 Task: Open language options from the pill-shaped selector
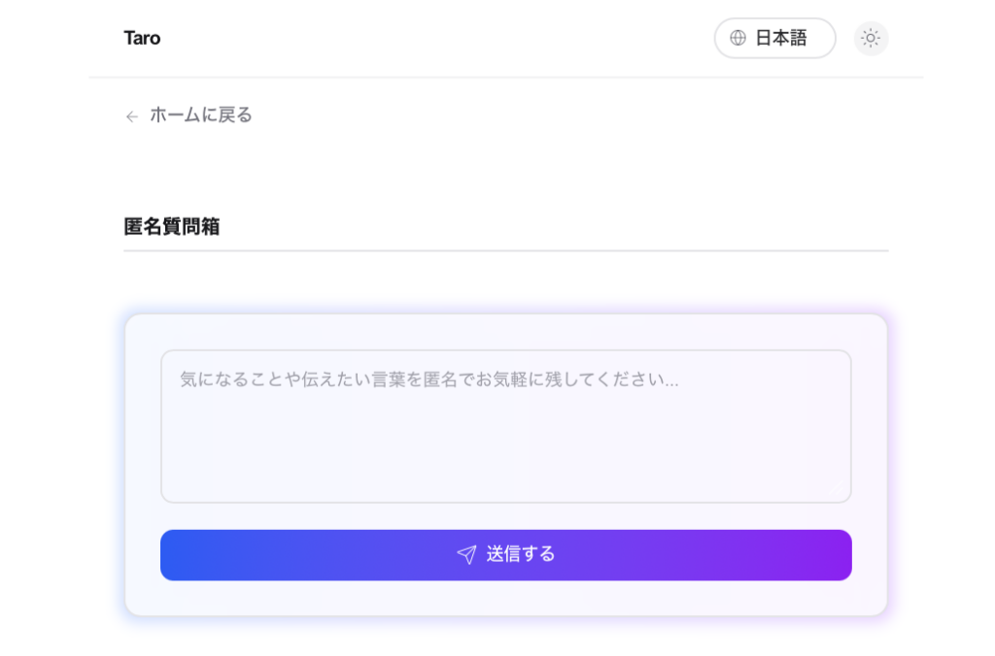774,38
